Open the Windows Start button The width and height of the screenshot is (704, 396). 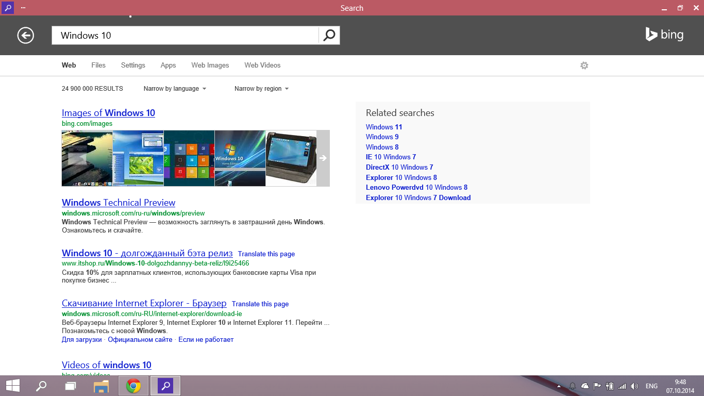[x=13, y=386]
